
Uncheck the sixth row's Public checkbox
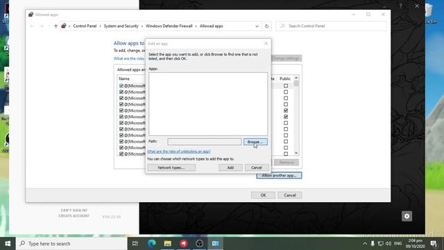tap(286, 117)
